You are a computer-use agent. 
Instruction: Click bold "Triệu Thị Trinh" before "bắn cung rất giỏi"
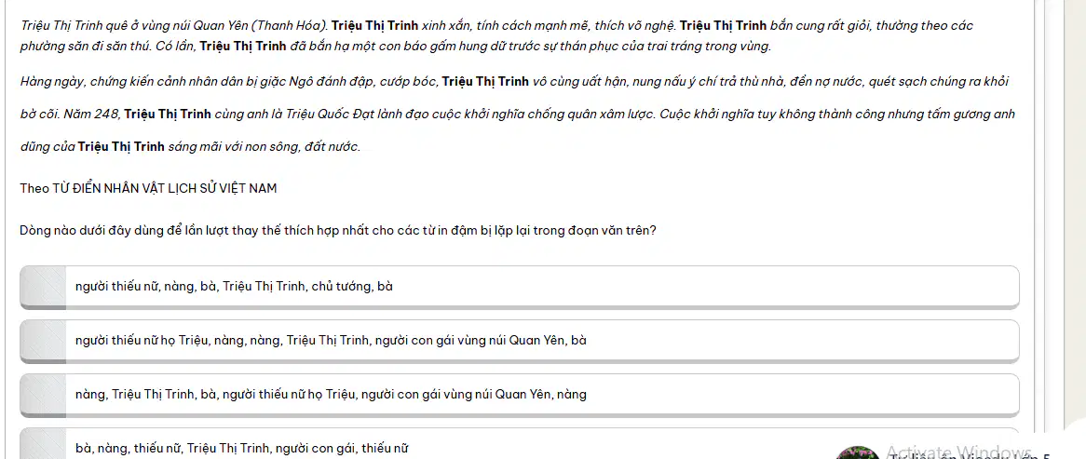[723, 26]
